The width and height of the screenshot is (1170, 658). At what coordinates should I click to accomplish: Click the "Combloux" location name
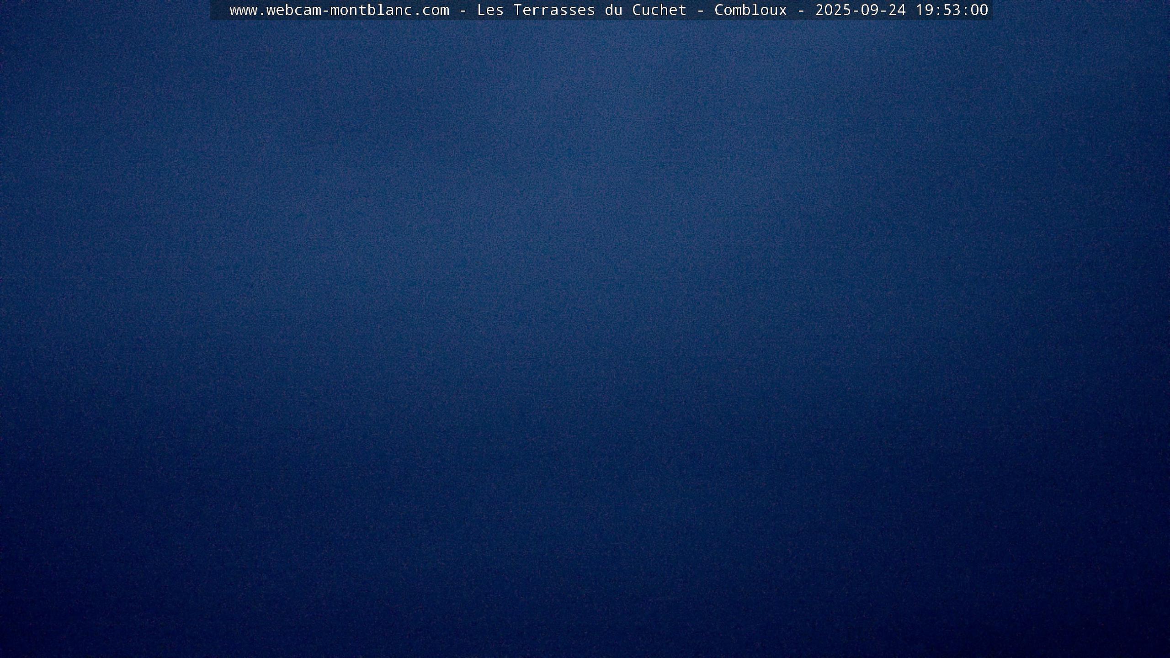pyautogui.click(x=750, y=10)
